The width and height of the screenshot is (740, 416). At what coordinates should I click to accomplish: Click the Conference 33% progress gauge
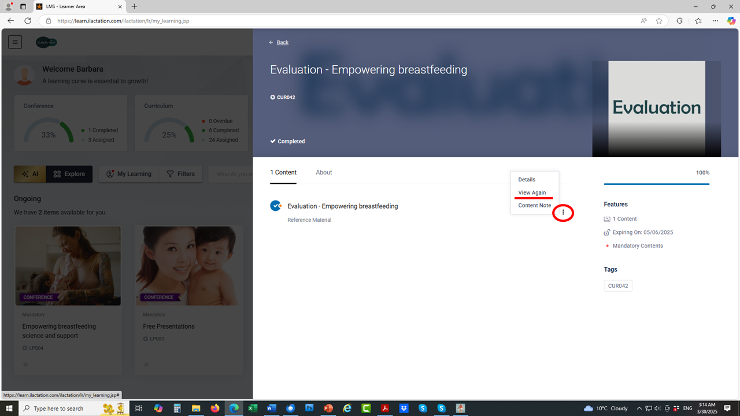49,132
